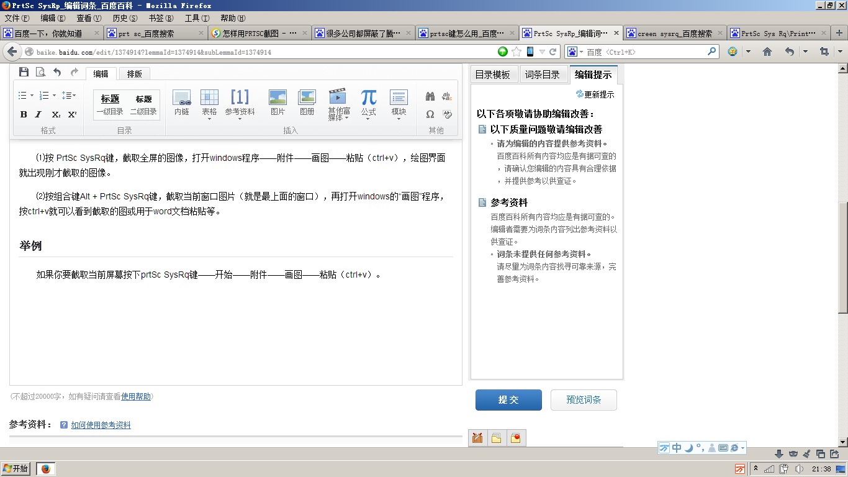Open the 文件 menu
Image resolution: width=848 pixels, height=477 pixels.
[17, 18]
